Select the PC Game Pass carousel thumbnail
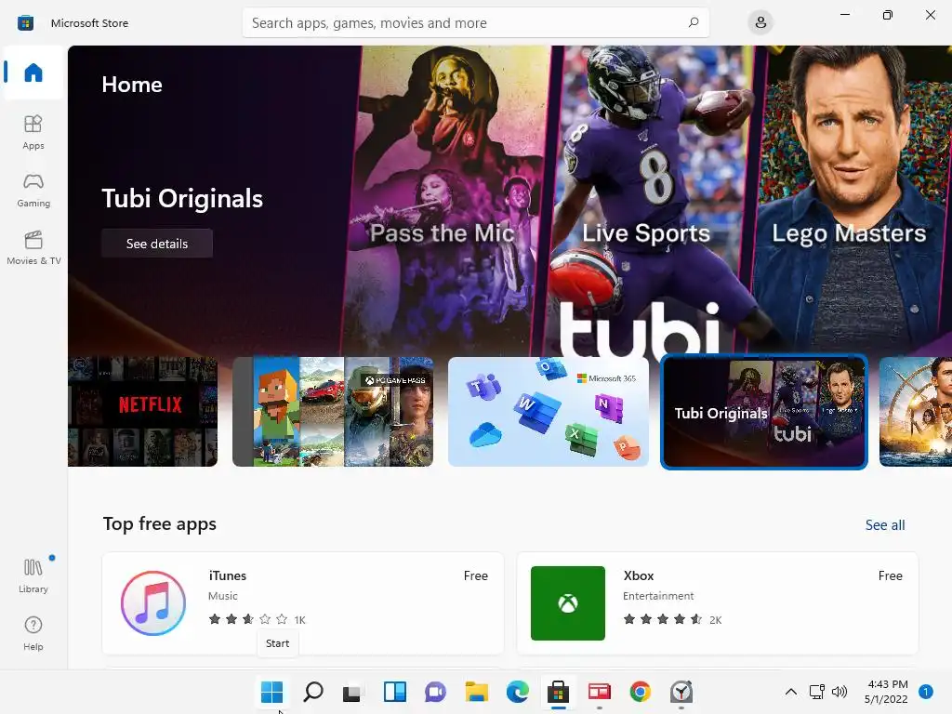The image size is (952, 714). 333,412
